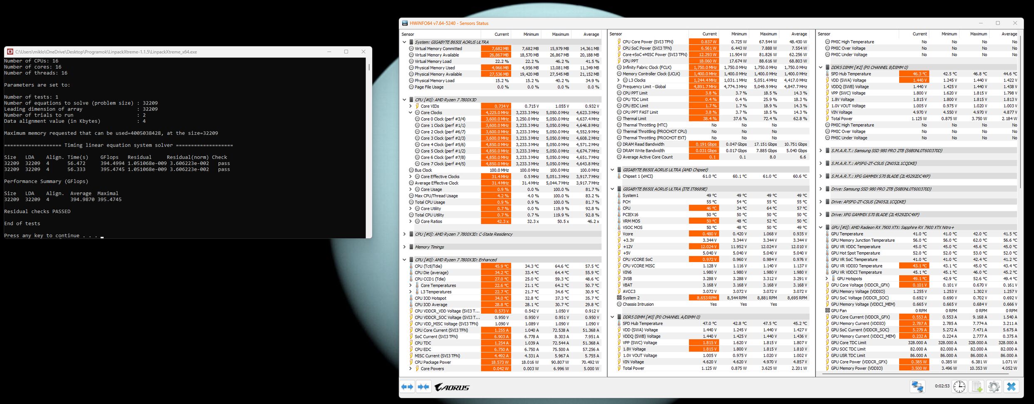
Task: Collapse the CPU [#0]: AMD Ryzen 7 7800X3D group
Action: [404, 100]
